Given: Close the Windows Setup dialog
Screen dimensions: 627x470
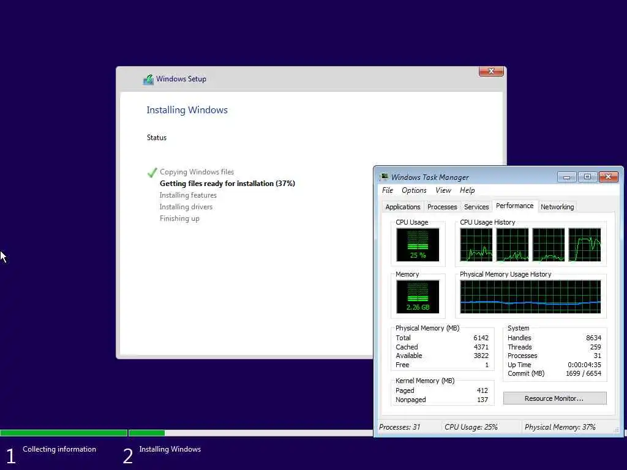Looking at the screenshot, I should coord(491,71).
